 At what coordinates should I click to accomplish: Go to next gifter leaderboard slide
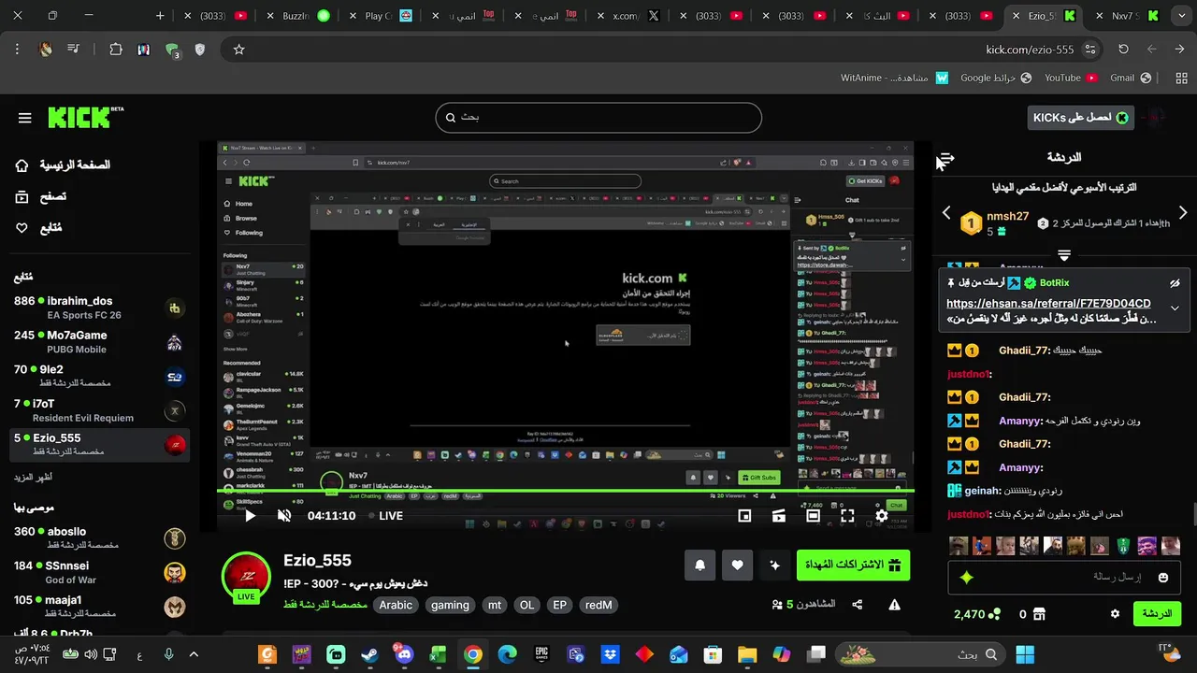[1183, 213]
